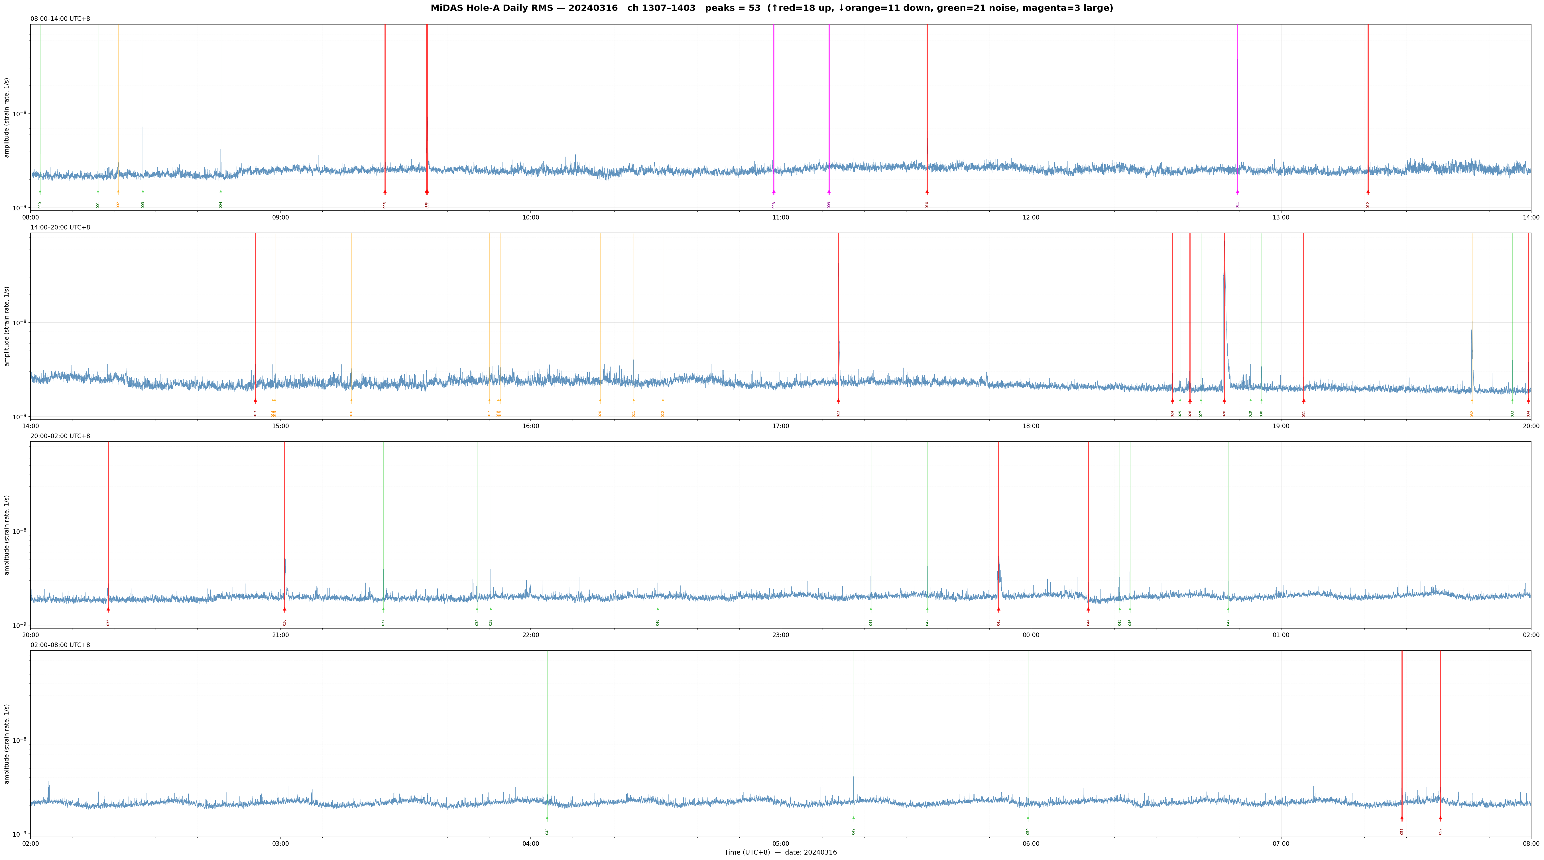This screenshot has width=1544, height=860.
Task: Click the orange peak number label 021
Action: tap(634, 414)
